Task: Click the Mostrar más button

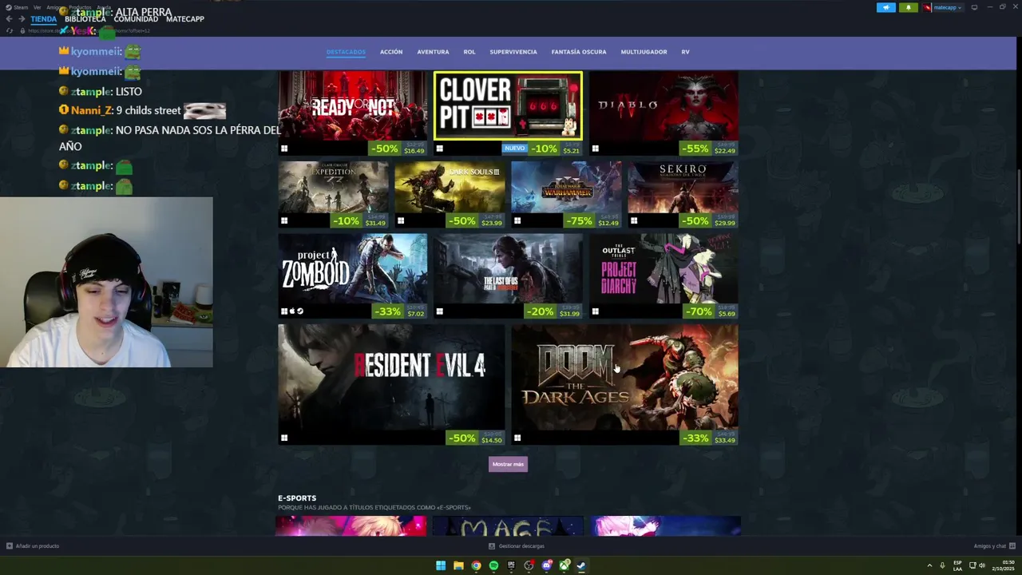Action: [x=508, y=464]
